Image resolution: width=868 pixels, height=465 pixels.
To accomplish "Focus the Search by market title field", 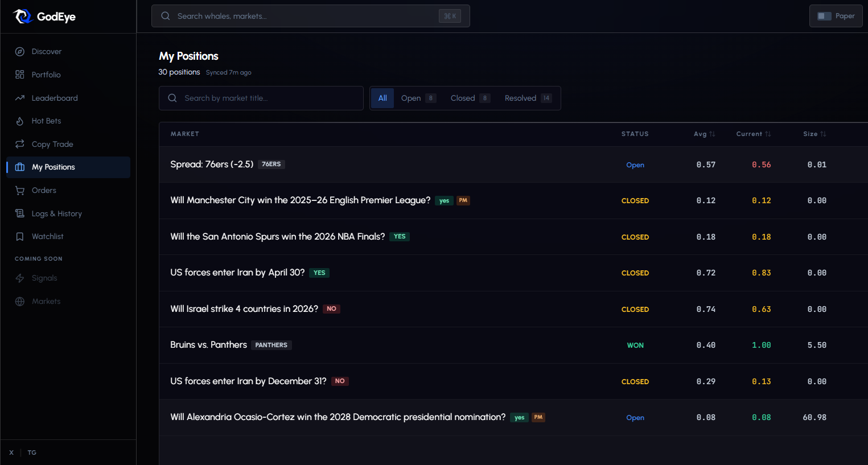I will (x=268, y=98).
